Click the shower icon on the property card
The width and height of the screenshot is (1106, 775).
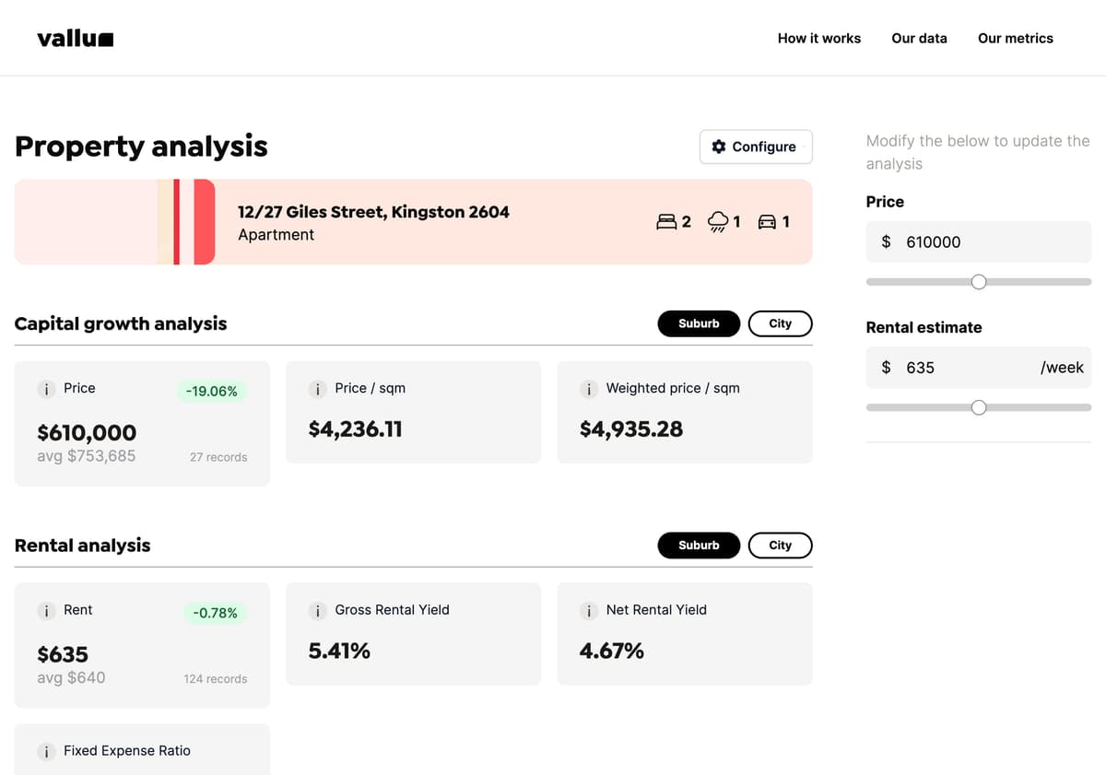[x=716, y=222]
